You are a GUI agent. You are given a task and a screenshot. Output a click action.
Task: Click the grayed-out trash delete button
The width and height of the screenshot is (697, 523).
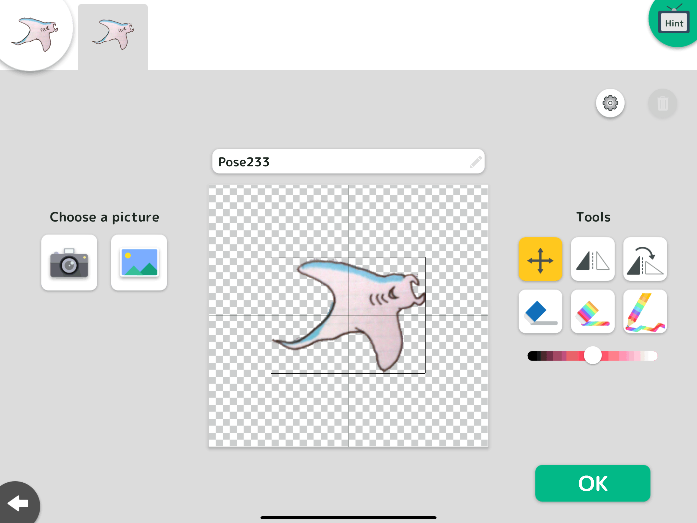pyautogui.click(x=662, y=103)
